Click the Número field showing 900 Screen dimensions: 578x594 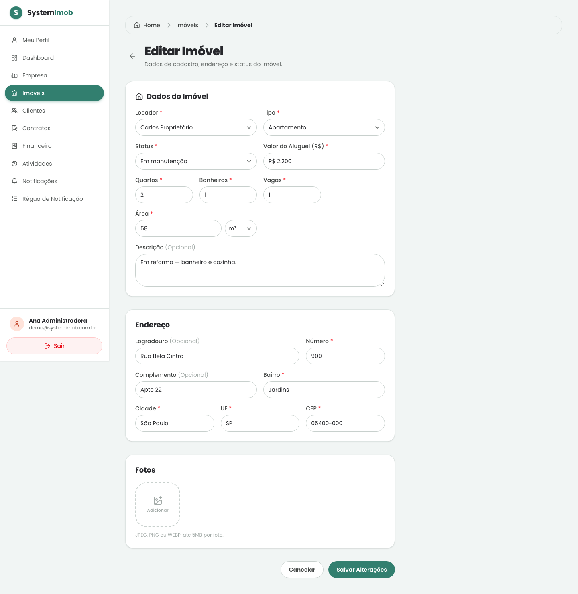[x=345, y=356]
